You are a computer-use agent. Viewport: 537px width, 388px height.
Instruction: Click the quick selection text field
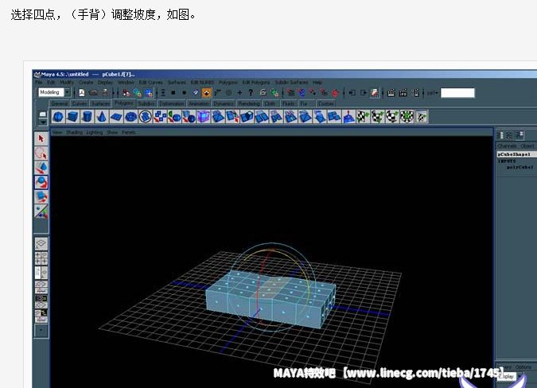[x=457, y=93]
